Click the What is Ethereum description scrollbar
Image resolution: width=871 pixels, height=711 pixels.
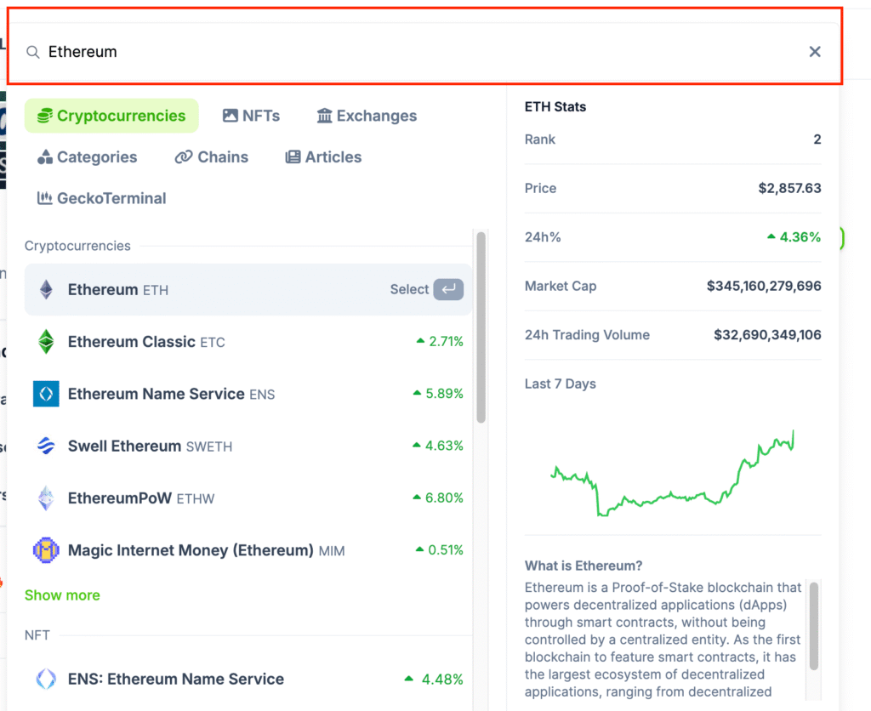click(x=814, y=626)
